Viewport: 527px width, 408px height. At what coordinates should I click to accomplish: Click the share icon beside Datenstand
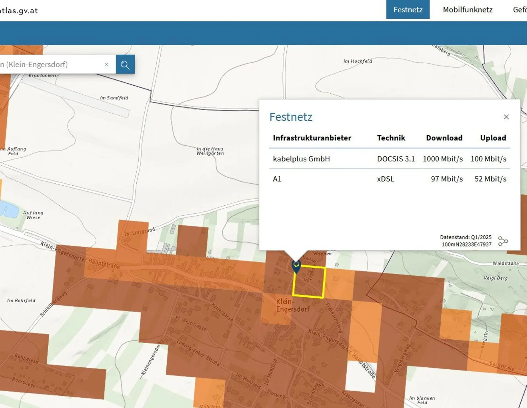coord(503,241)
